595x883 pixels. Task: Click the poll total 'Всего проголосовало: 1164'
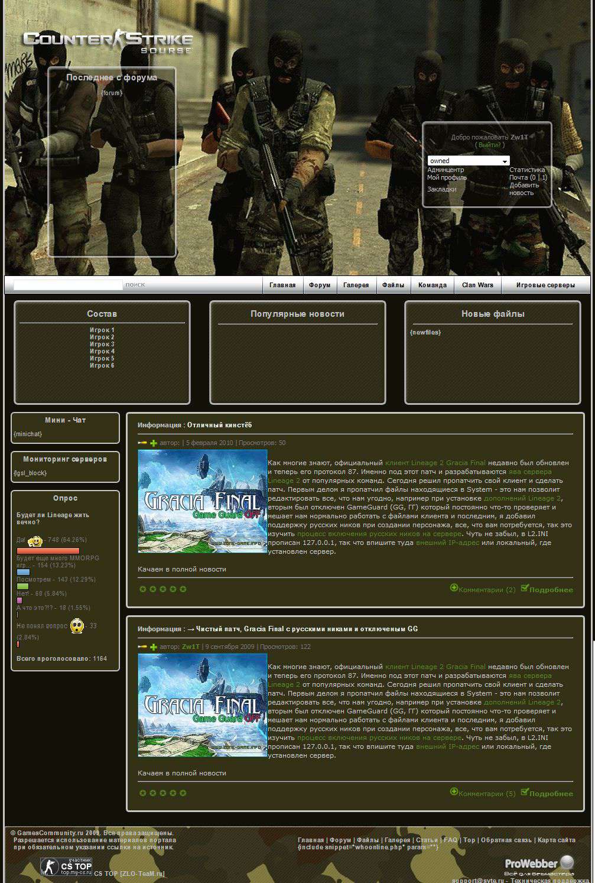62,658
